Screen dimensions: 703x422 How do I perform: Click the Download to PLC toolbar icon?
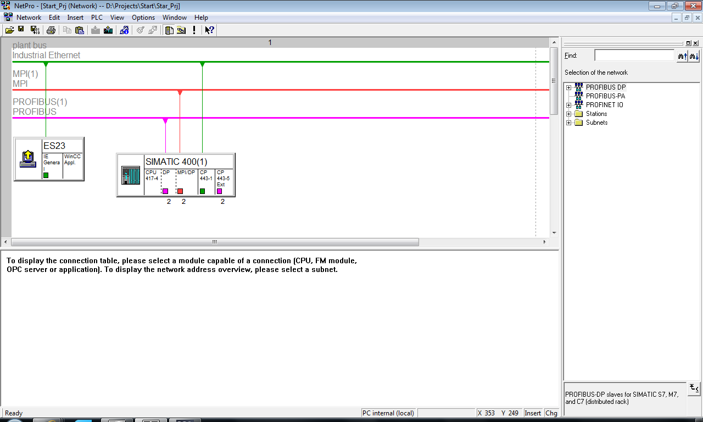96,30
